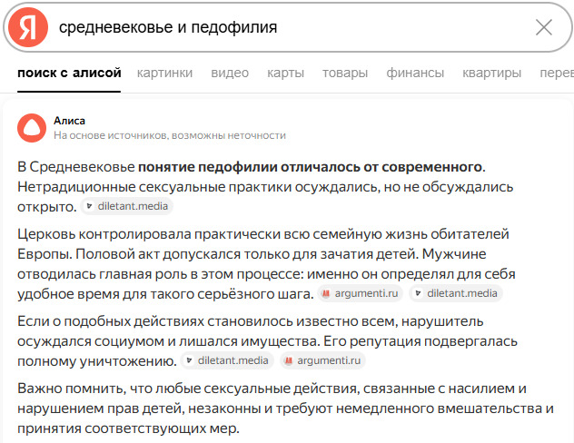Viewport: 574px width, 443px height.
Task: Switch to the 'картинки' tab
Action: point(164,73)
